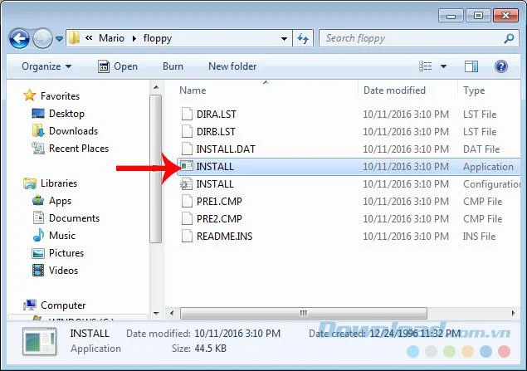Image resolution: width=527 pixels, height=371 pixels.
Task: Select the INSTALL Application file
Action: (349, 167)
